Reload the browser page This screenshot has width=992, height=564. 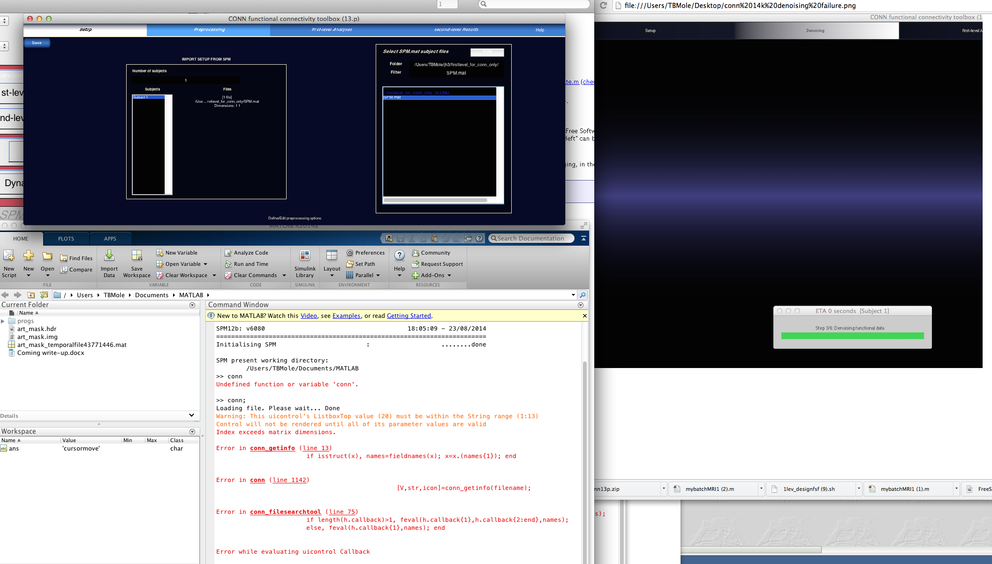[x=604, y=6]
